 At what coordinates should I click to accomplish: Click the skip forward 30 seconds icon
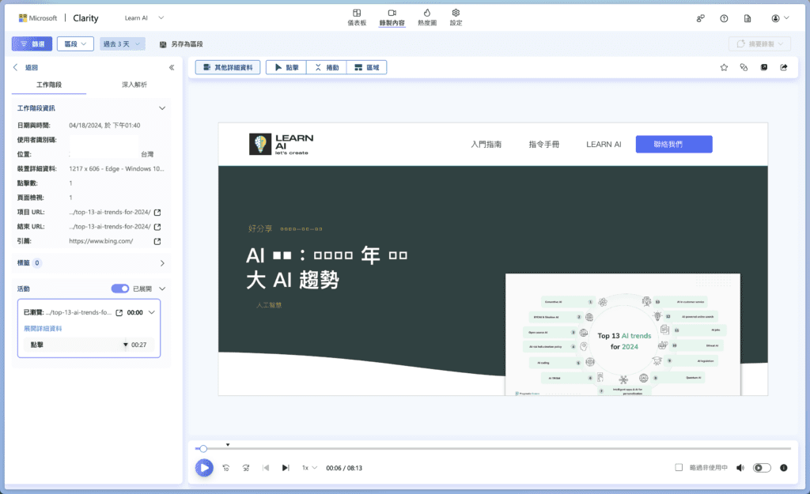point(246,468)
